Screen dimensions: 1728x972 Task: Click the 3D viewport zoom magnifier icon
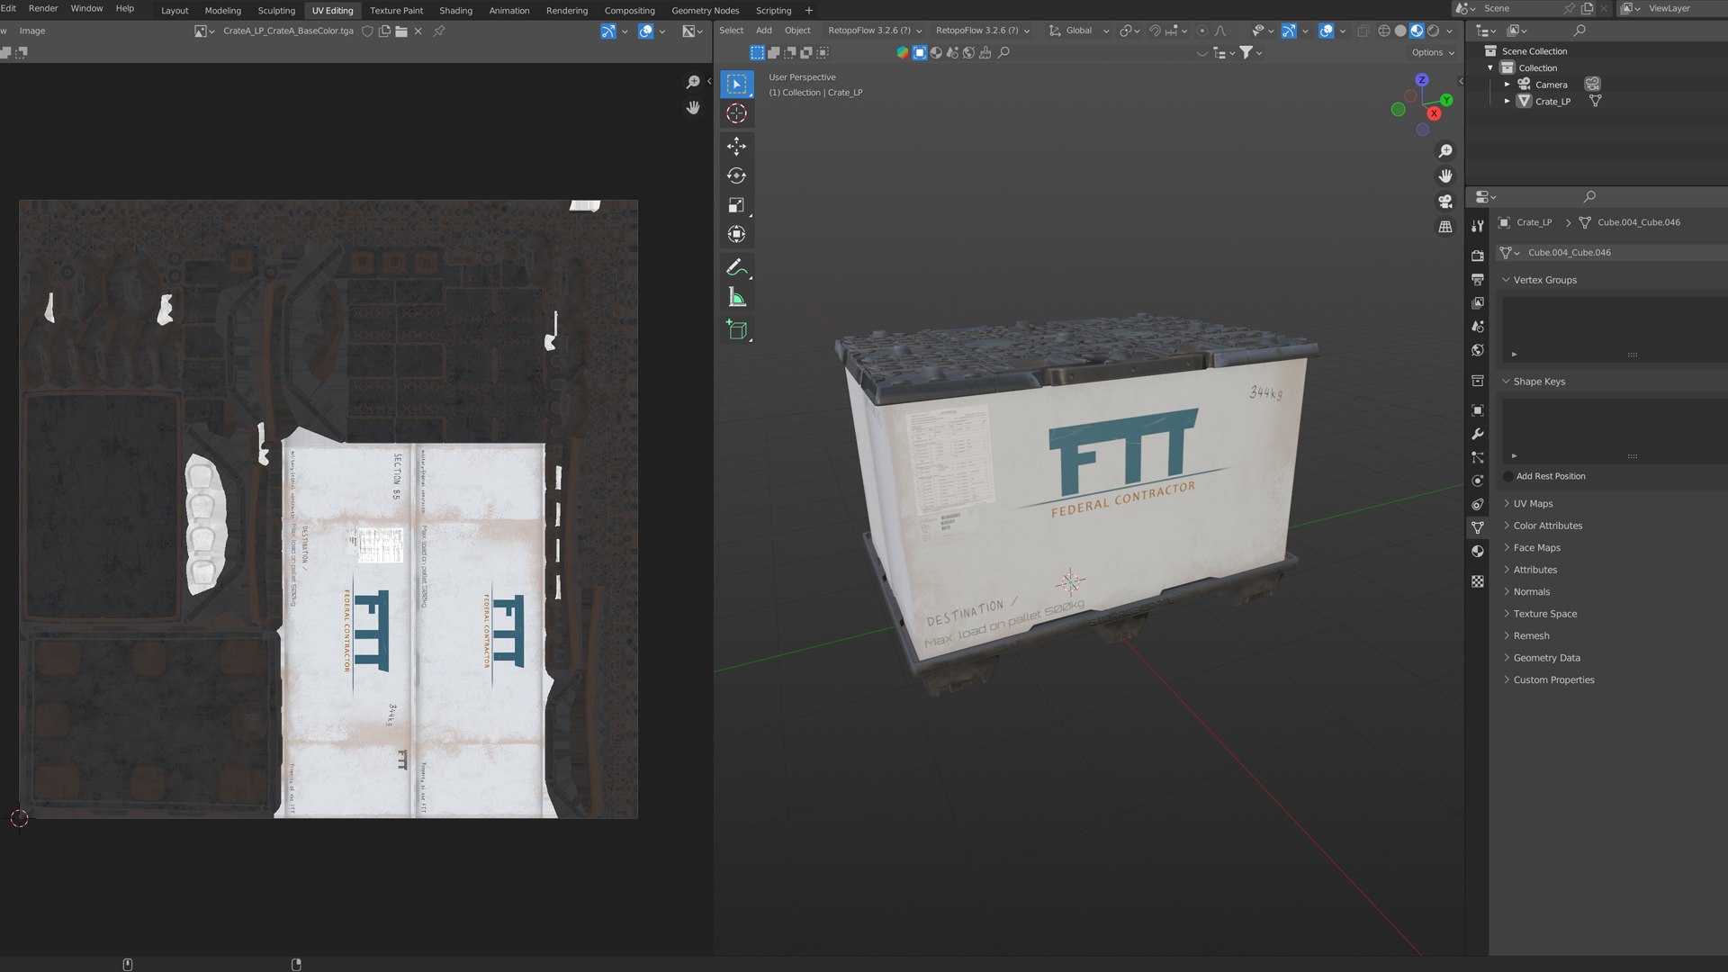click(1445, 151)
